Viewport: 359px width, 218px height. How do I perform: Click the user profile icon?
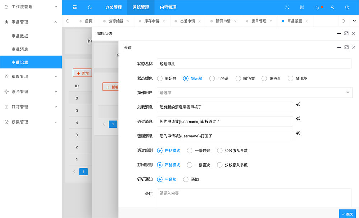332,7
